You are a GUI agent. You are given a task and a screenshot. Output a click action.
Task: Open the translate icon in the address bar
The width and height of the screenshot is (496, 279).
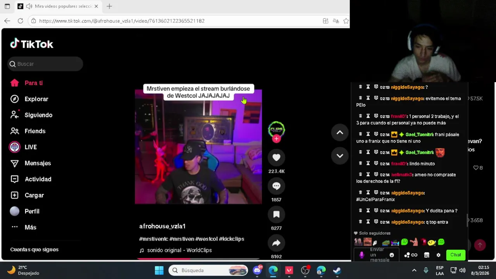(x=336, y=21)
